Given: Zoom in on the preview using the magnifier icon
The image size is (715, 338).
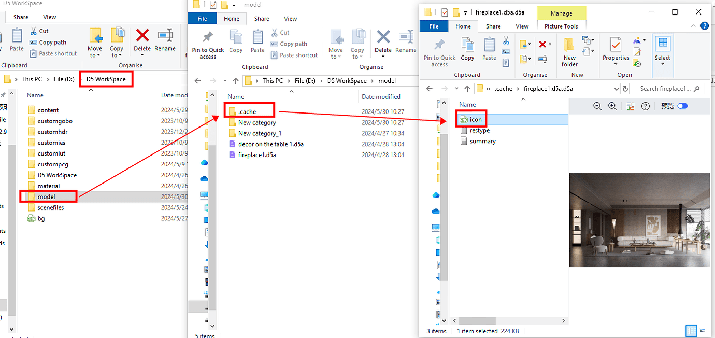Looking at the screenshot, I should tap(613, 106).
